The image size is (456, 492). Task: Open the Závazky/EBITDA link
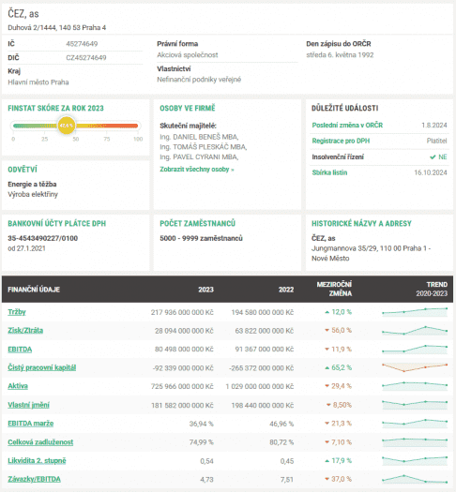click(34, 479)
